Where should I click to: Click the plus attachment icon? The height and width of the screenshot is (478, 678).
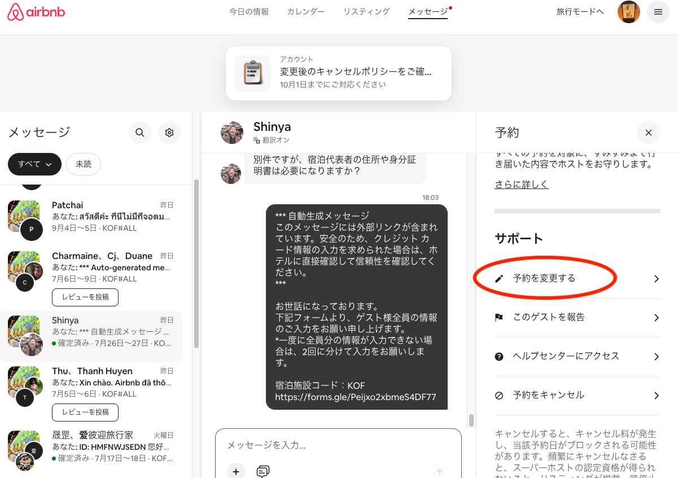click(236, 471)
